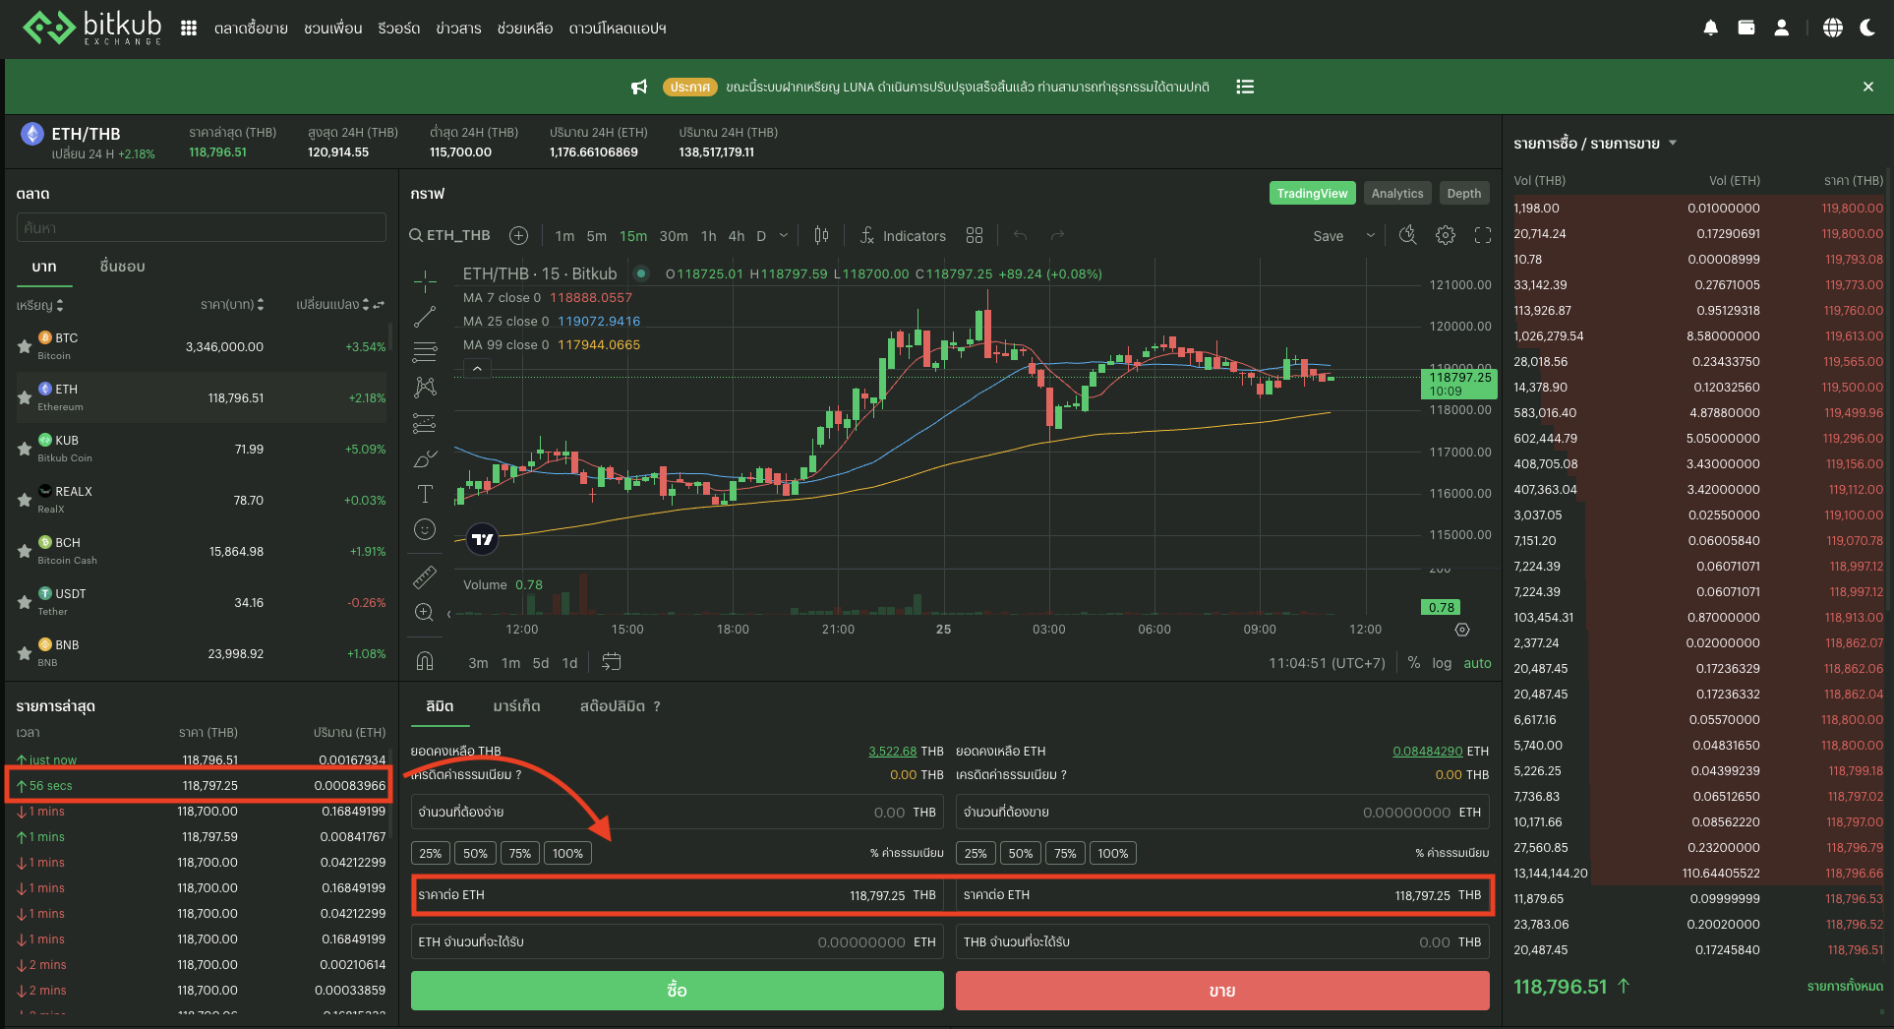The height and width of the screenshot is (1029, 1894).
Task: Open notifications bell icon
Action: (x=1711, y=29)
